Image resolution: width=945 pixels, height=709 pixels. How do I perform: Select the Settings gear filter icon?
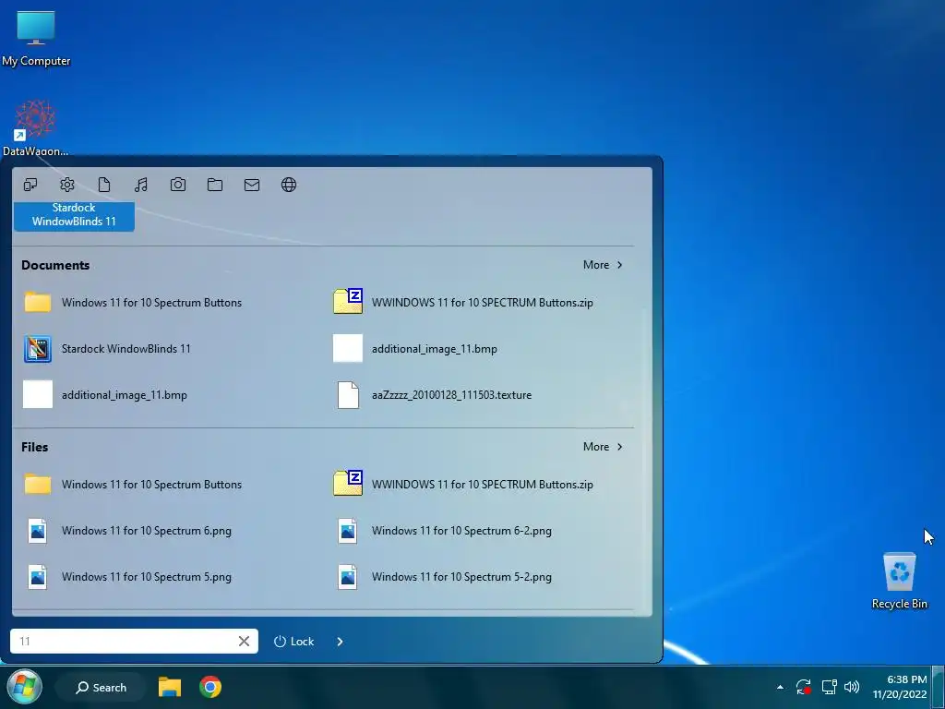point(66,185)
